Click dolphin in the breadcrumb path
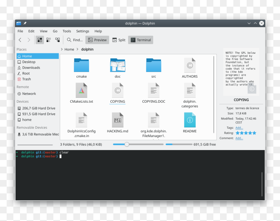The height and width of the screenshot is (221, 280). pyautogui.click(x=87, y=49)
